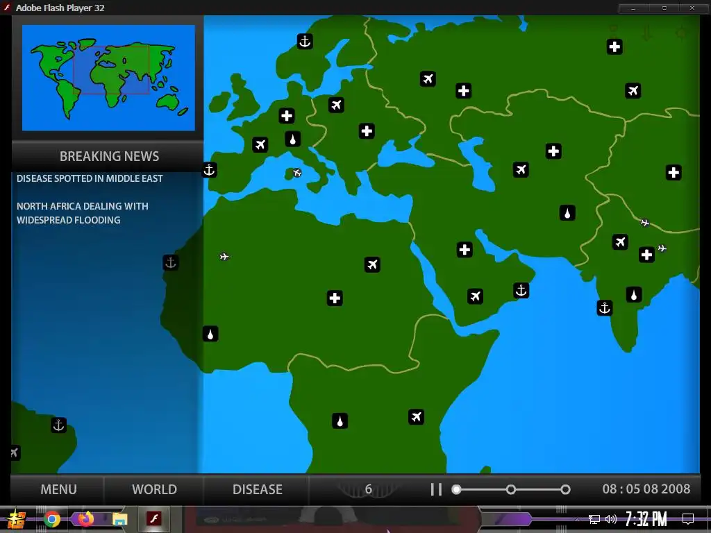711x533 pixels.
Task: Select the water drop icon in Western Europe
Action: pyautogui.click(x=292, y=139)
